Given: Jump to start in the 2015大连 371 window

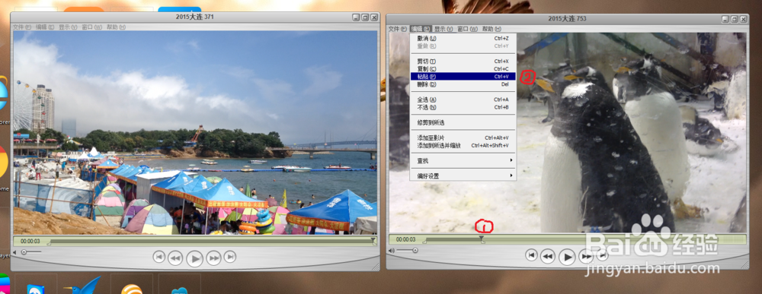Looking at the screenshot, I should tap(159, 257).
